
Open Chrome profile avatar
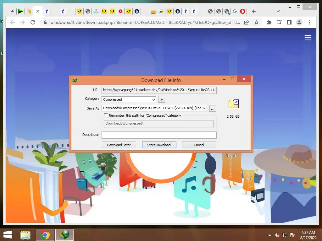pyautogui.click(x=299, y=22)
